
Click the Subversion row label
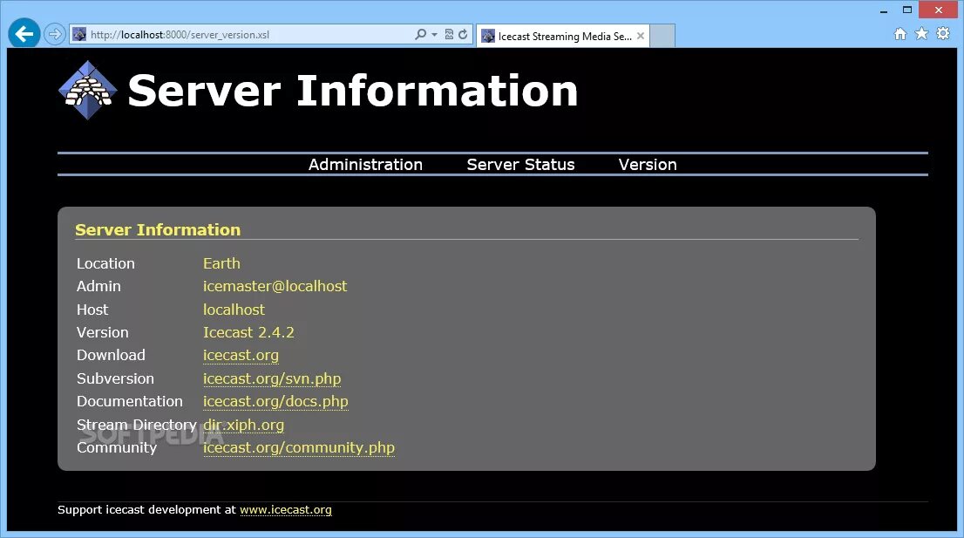[x=115, y=378]
